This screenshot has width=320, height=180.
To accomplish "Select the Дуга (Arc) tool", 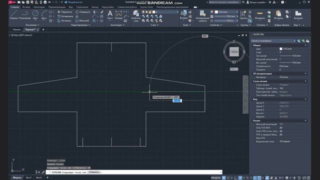I will click(44, 14).
